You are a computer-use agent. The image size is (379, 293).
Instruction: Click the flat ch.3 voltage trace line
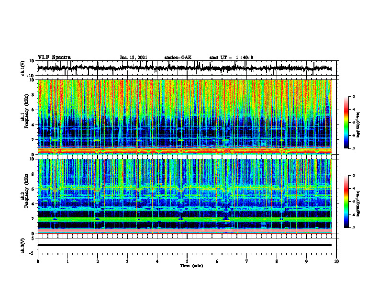(x=185, y=245)
